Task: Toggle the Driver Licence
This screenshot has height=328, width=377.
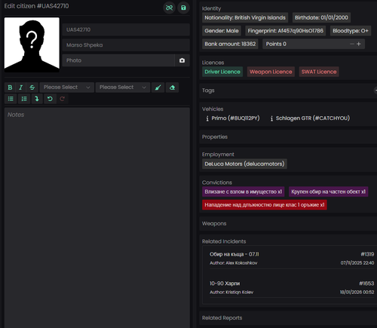Action: (x=222, y=72)
